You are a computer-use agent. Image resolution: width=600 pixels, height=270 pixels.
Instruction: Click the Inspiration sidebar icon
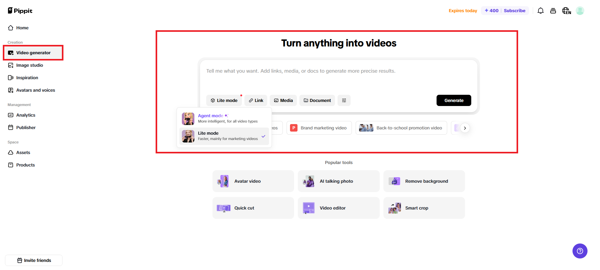click(11, 78)
